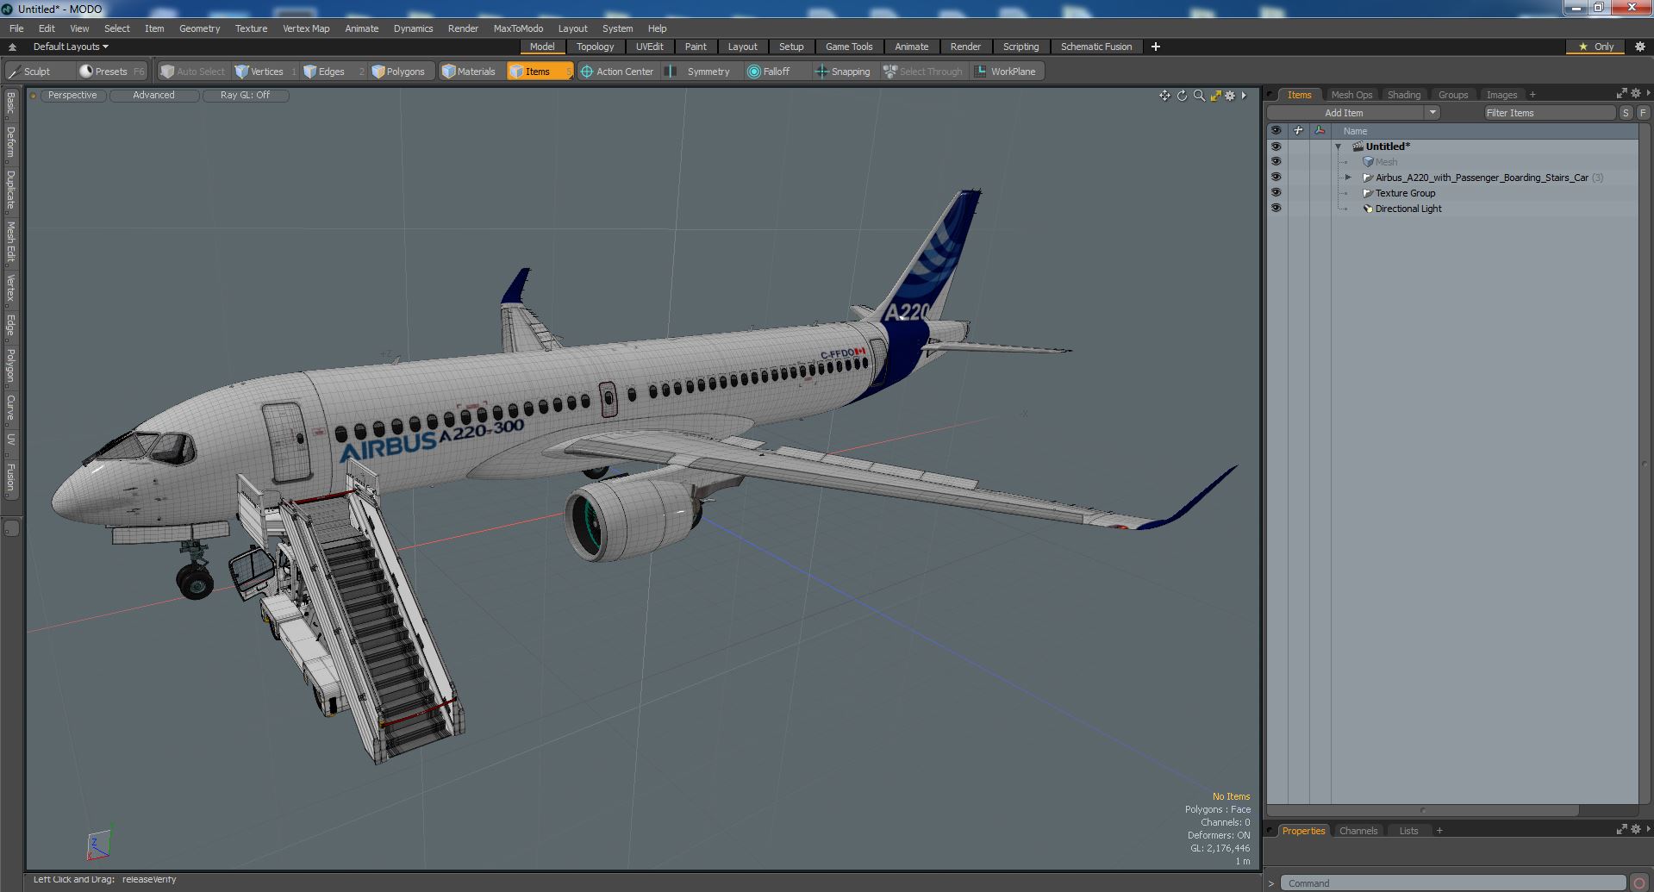Click the home icon beside Default Layouts
This screenshot has height=892, width=1654.
[x=12, y=47]
